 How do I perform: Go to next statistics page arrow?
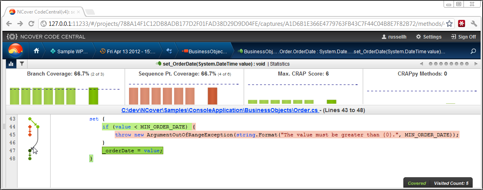point(476,64)
